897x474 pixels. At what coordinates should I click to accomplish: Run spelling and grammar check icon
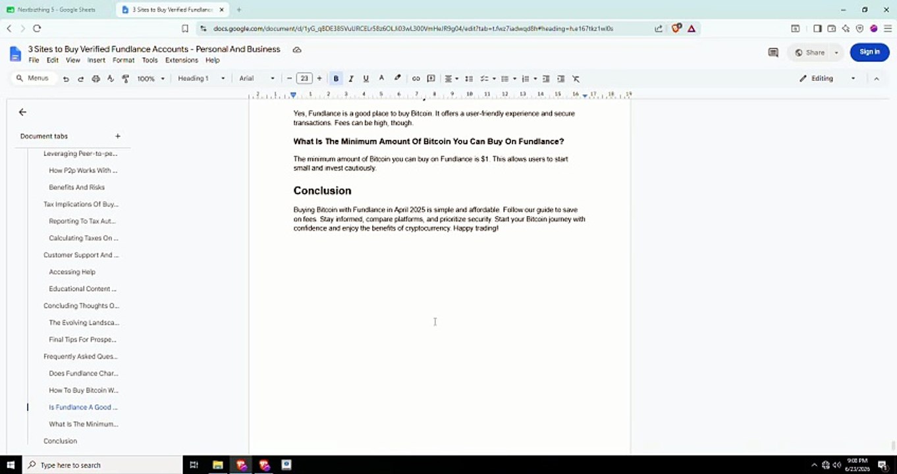pos(110,79)
